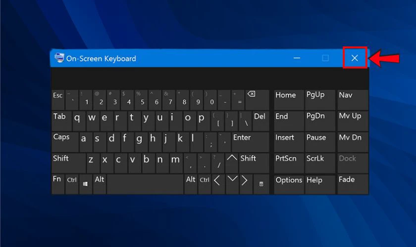Image resolution: width=416 pixels, height=247 pixels.
Task: Close the On-Screen Keyboard window
Action: (x=355, y=58)
